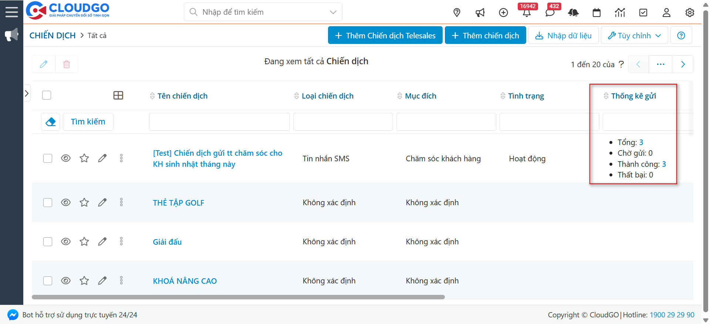
Task: Click the trash delete icon
Action: tap(67, 64)
